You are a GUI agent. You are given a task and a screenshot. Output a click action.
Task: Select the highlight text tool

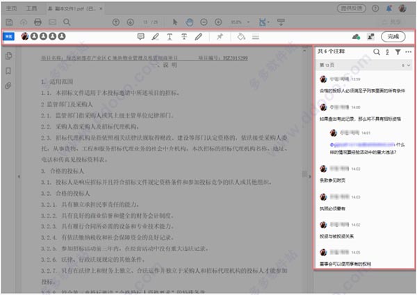coord(155,37)
